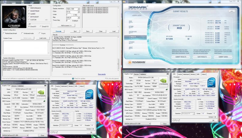Click the BIOS save chip icon in the GPU-Z window beneath 3DMark Vantage
Screen dimensions: 242x138
(167, 89)
